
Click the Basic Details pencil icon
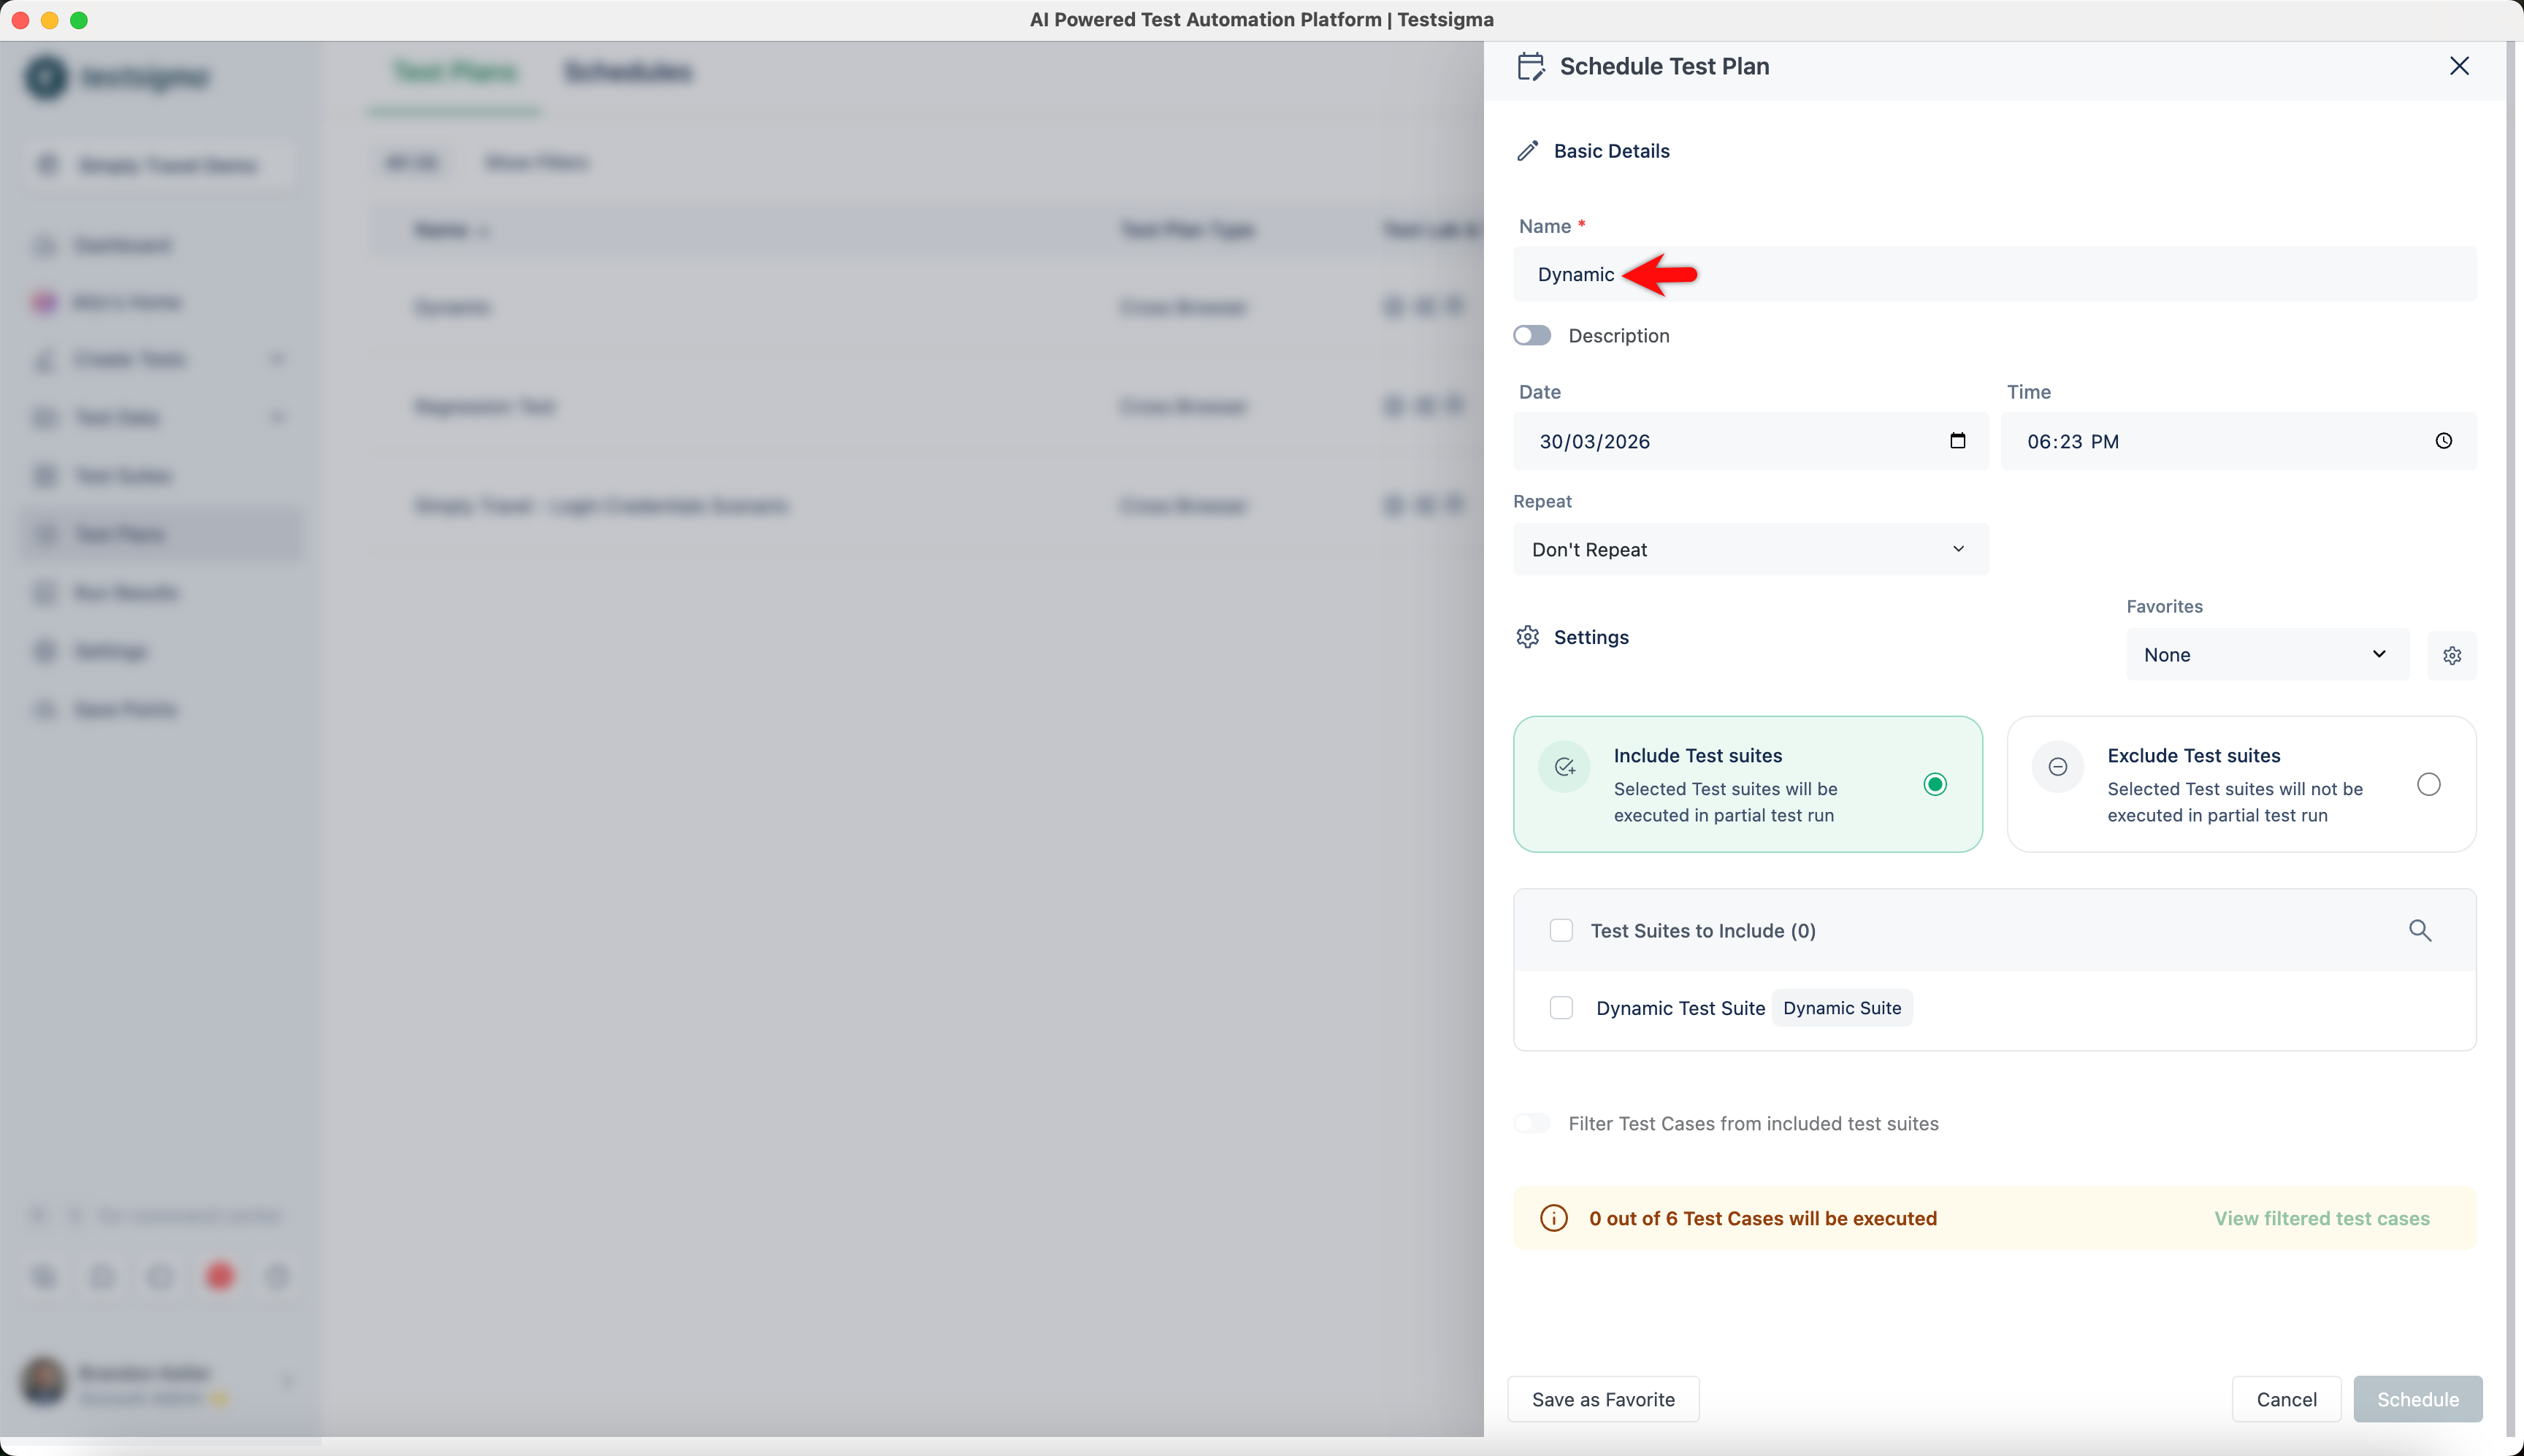(x=1527, y=151)
